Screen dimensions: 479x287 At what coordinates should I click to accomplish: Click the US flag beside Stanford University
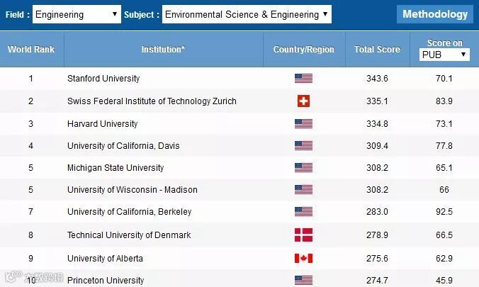pyautogui.click(x=303, y=79)
